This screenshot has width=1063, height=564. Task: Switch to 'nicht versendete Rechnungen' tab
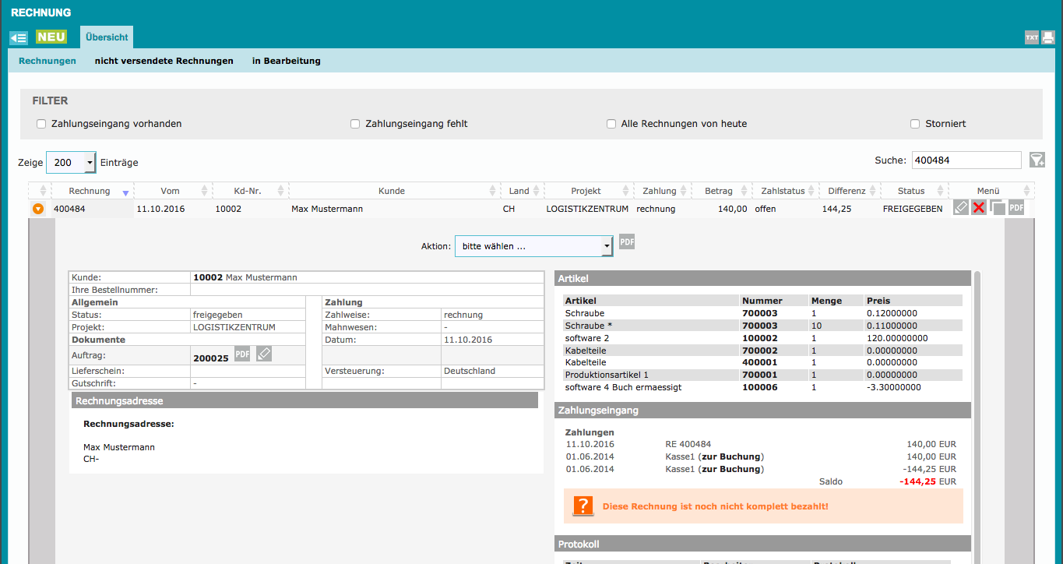point(164,61)
